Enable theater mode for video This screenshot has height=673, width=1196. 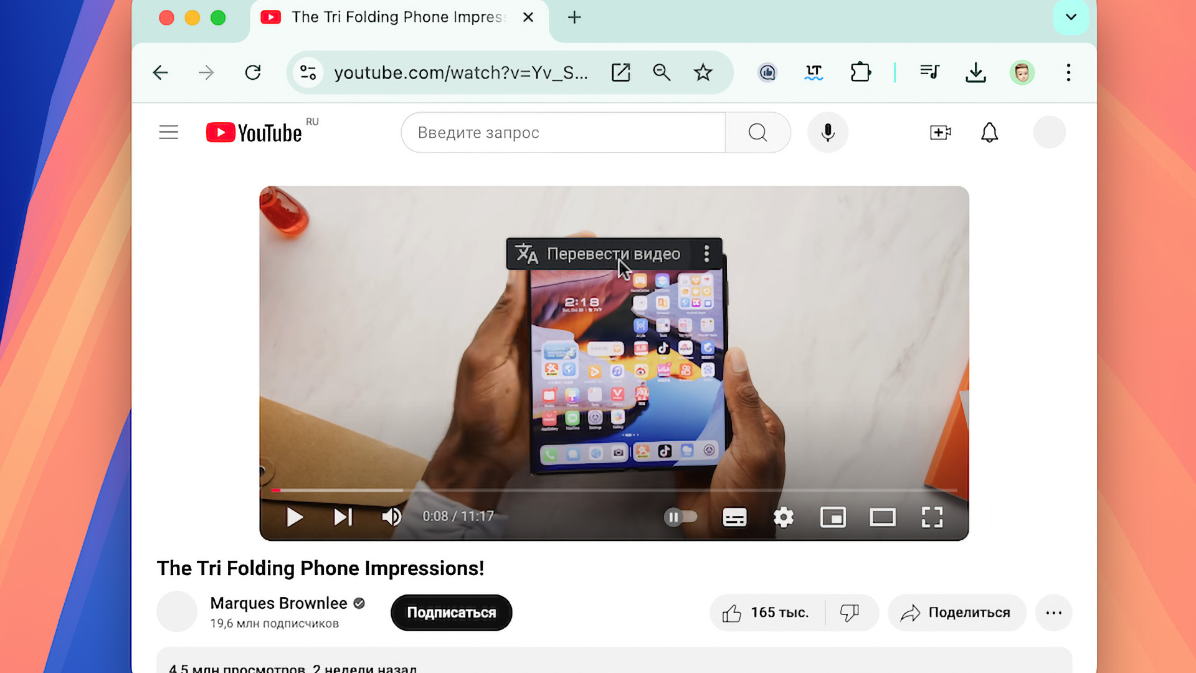pos(883,516)
